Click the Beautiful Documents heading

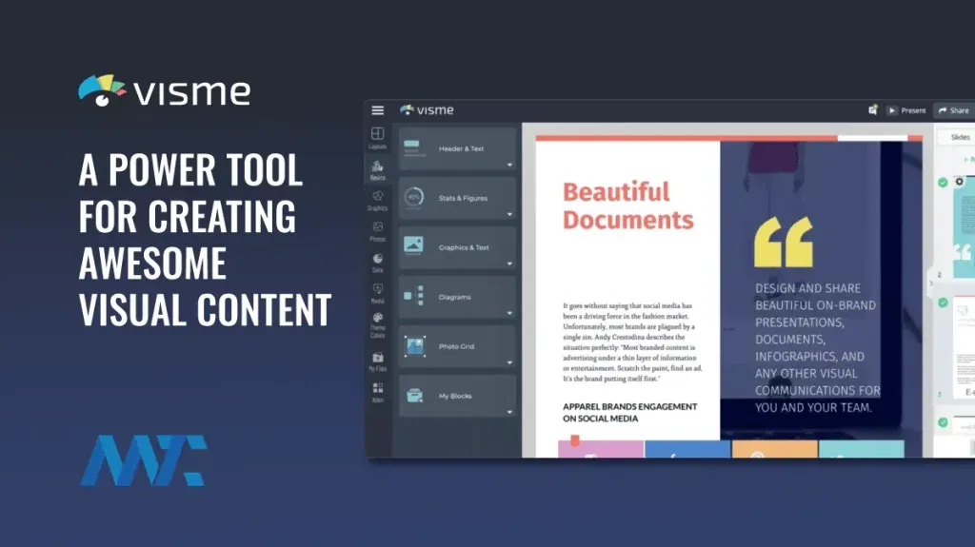(628, 205)
